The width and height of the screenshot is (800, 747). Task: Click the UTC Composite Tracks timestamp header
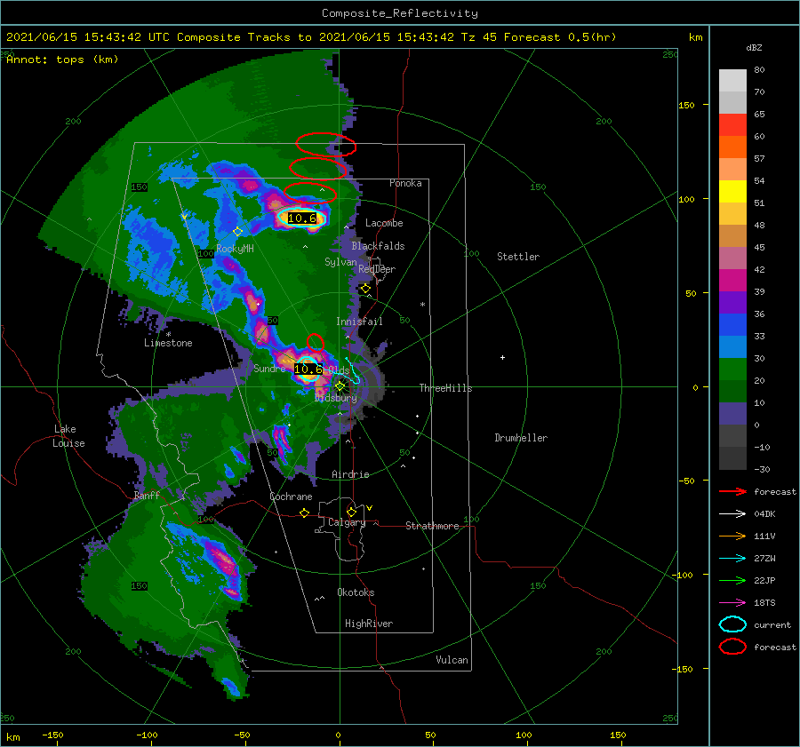point(311,37)
